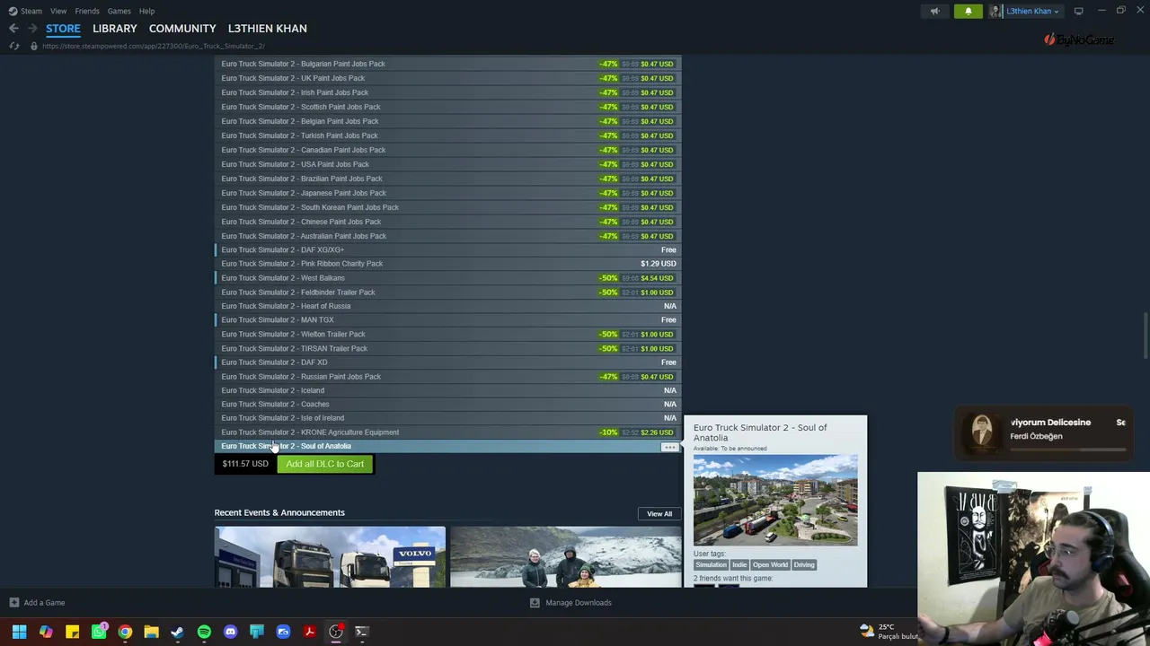Open the Isle of Ireland DLC row
Image resolution: width=1150 pixels, height=646 pixels.
point(448,418)
